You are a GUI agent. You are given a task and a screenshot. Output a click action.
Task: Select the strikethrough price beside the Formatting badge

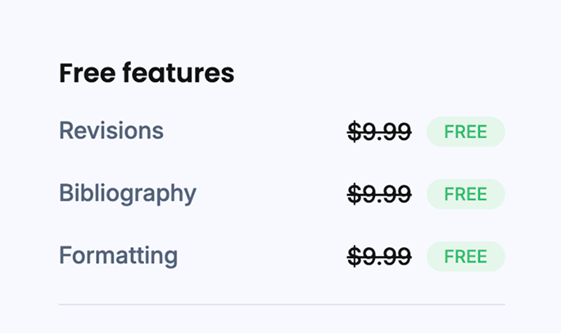click(379, 256)
